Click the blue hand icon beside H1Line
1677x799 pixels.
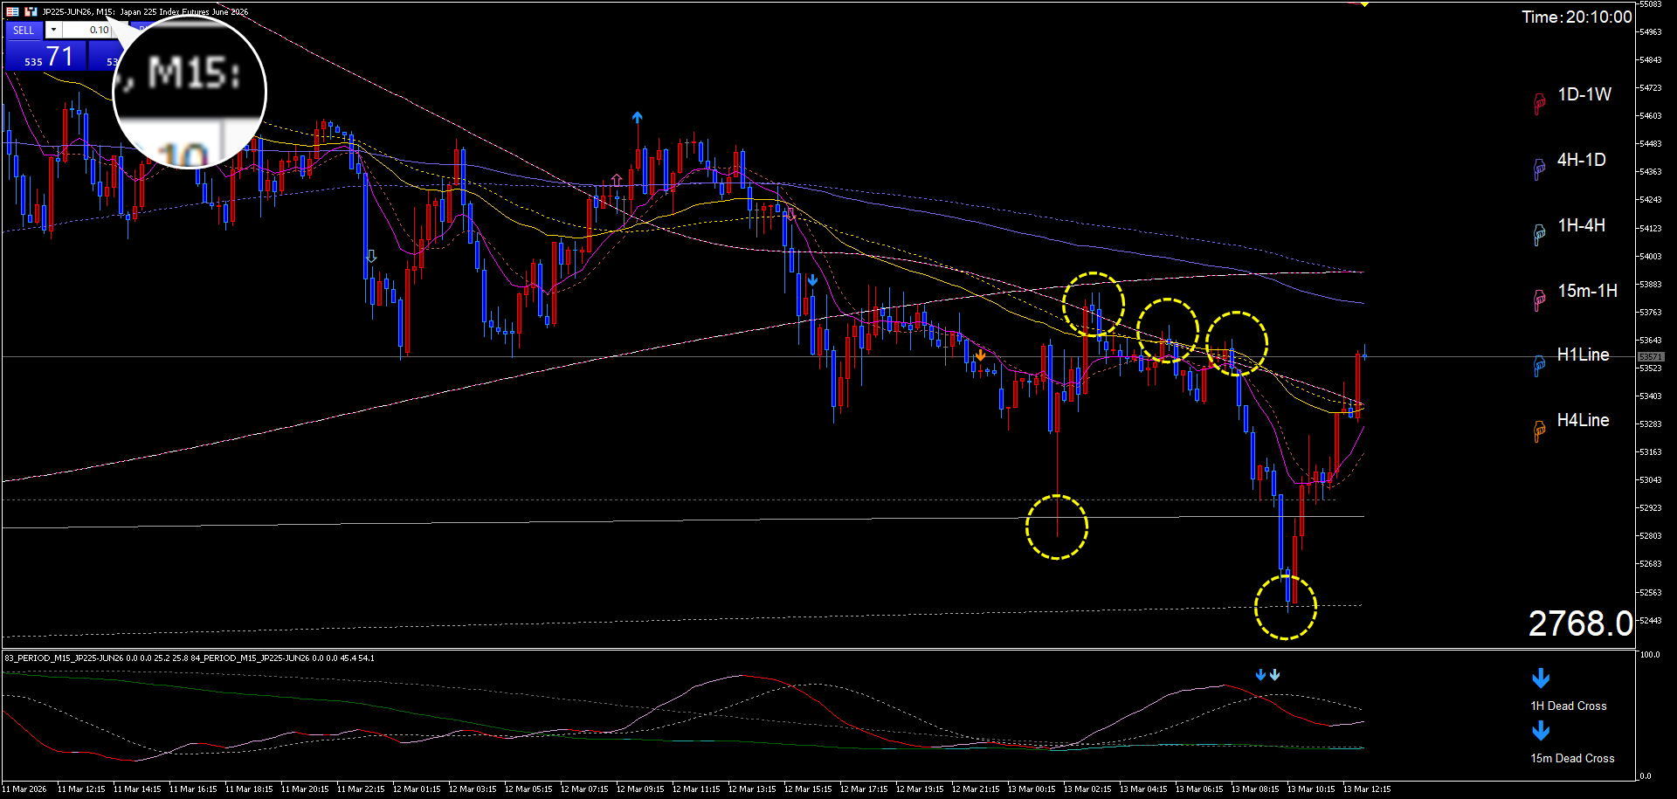click(1539, 365)
